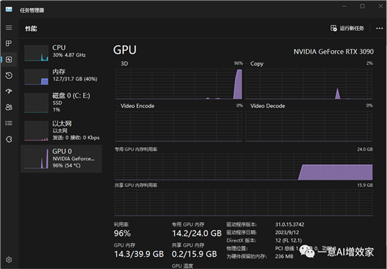Open the Users page icon
Image resolution: width=387 pixels, height=269 pixels.
(x=9, y=107)
